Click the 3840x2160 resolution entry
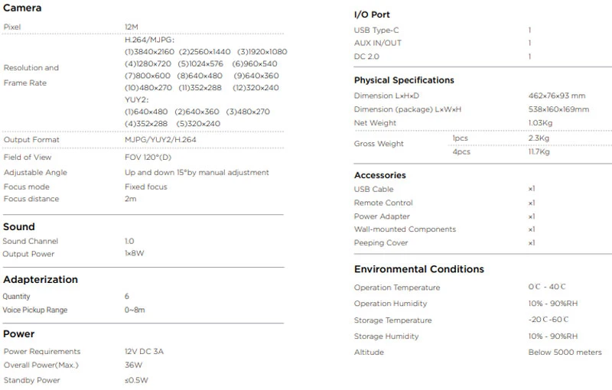 click(150, 51)
